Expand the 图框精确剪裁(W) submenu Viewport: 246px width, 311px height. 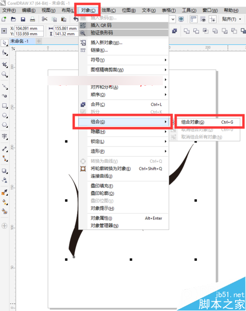pyautogui.click(x=128, y=70)
